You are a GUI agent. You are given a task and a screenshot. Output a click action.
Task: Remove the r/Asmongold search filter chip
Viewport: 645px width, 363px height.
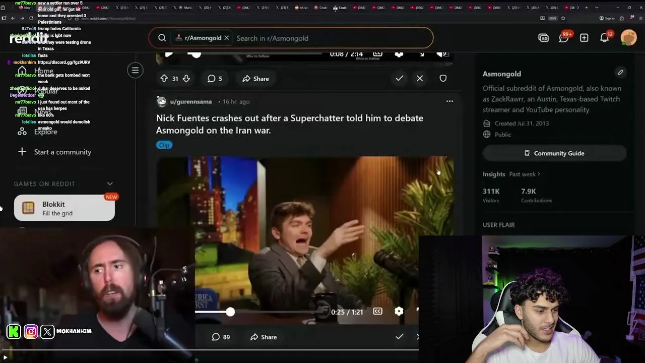(226, 38)
